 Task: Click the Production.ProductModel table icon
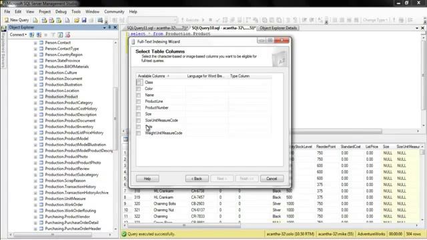(41, 139)
